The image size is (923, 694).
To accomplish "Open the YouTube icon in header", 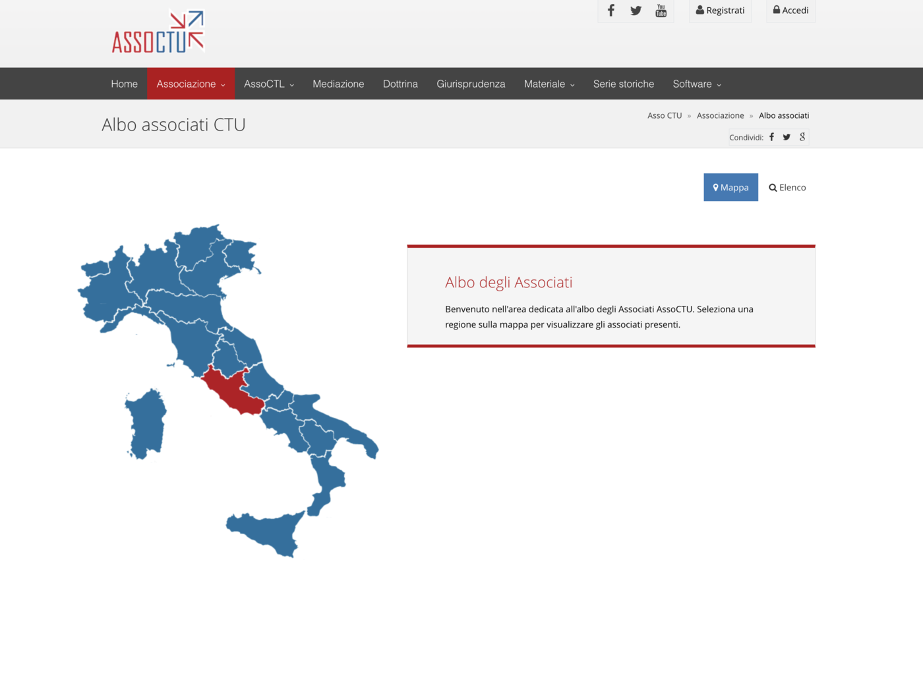I will [661, 11].
